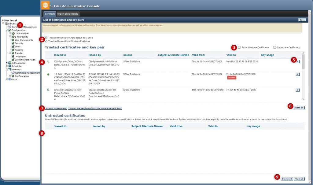Click the S-Filer Entity tree icon
The width and height of the screenshot is (313, 185).
[13, 37]
